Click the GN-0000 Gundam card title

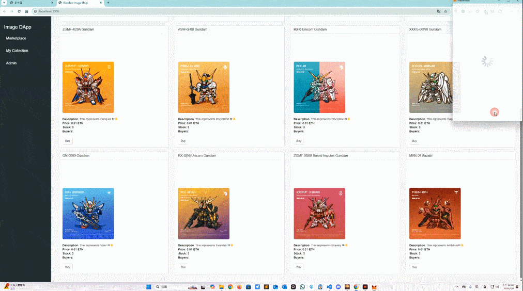[x=76, y=155]
